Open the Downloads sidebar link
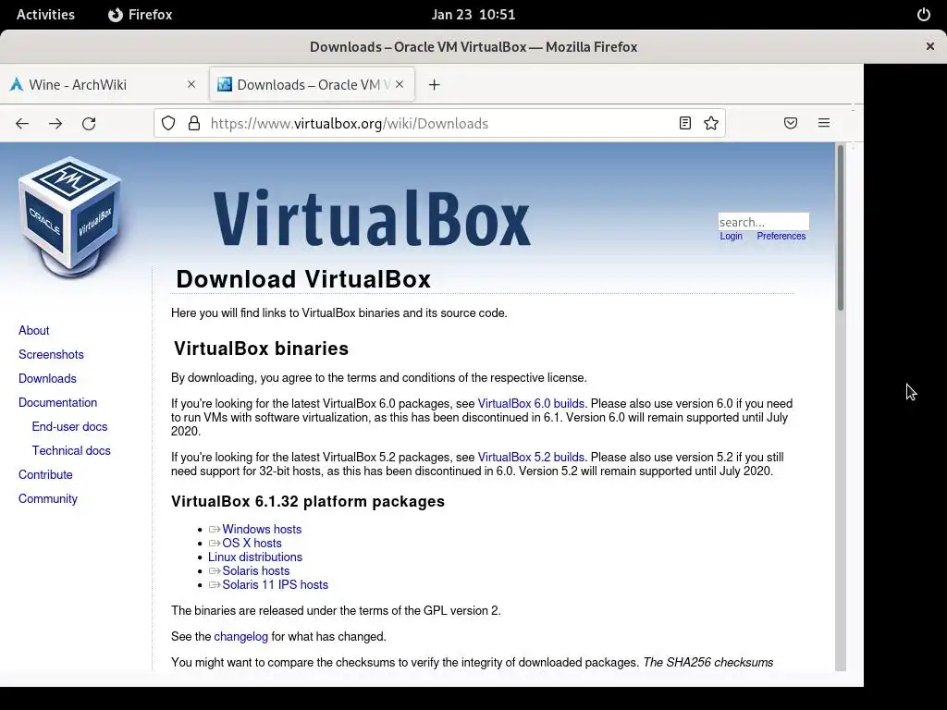The width and height of the screenshot is (947, 710). coord(48,378)
